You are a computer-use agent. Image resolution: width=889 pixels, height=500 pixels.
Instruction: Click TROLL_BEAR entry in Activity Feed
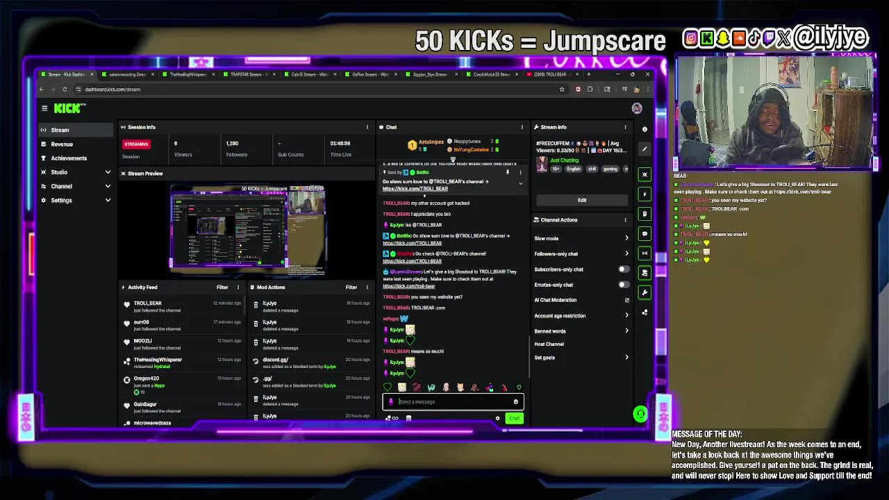pyautogui.click(x=183, y=306)
